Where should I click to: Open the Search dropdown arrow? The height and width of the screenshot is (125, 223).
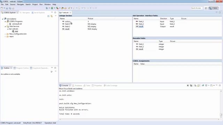71,8
